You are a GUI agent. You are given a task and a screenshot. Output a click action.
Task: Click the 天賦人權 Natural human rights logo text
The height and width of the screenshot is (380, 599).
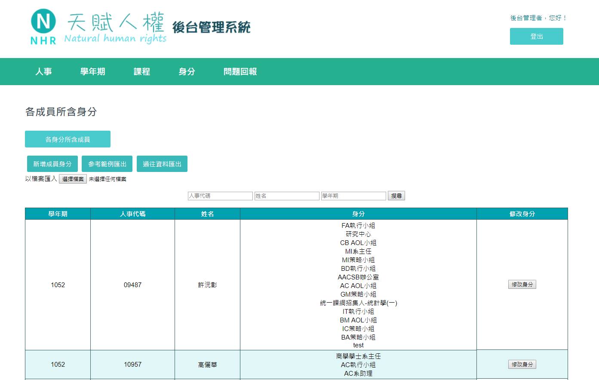[115, 28]
